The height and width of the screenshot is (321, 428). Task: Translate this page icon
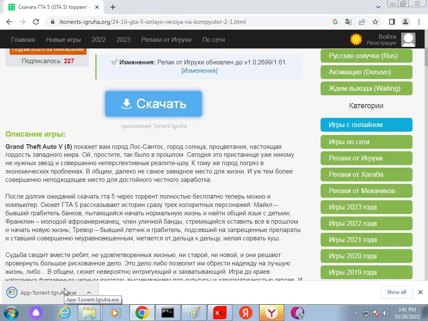tap(348, 22)
